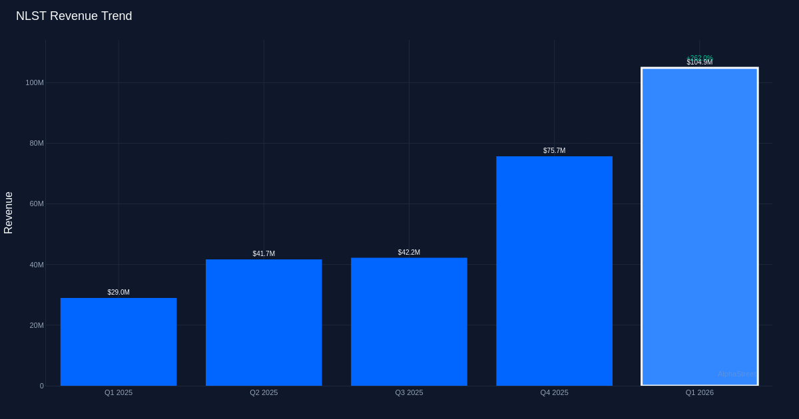Click the Revenue y-axis title

[x=9, y=213]
